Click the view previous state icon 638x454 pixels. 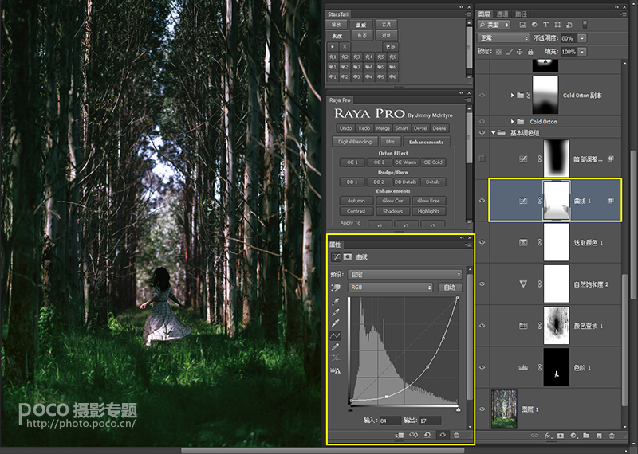(x=413, y=436)
